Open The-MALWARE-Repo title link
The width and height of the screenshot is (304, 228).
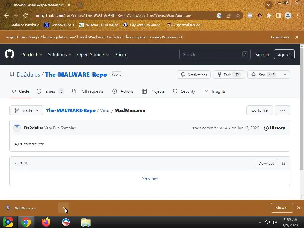point(76,75)
